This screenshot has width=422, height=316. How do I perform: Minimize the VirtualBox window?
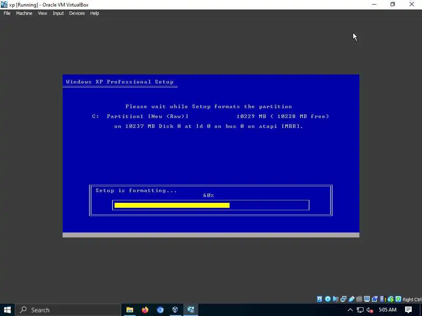click(x=374, y=5)
